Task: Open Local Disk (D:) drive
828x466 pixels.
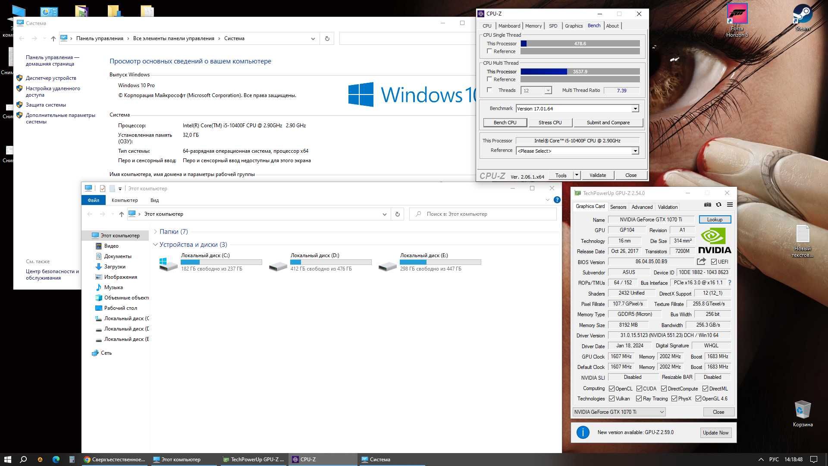Action: 320,262
